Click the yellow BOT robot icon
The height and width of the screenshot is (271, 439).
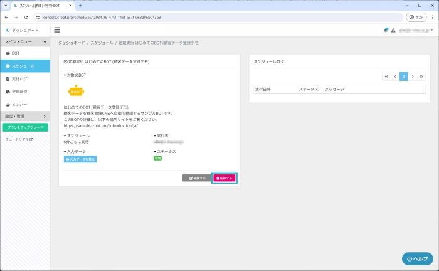tap(77, 91)
